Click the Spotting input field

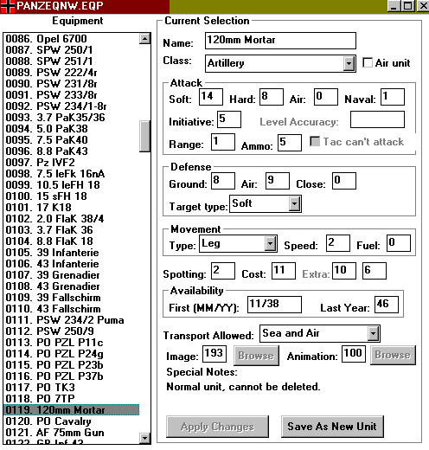pos(223,271)
